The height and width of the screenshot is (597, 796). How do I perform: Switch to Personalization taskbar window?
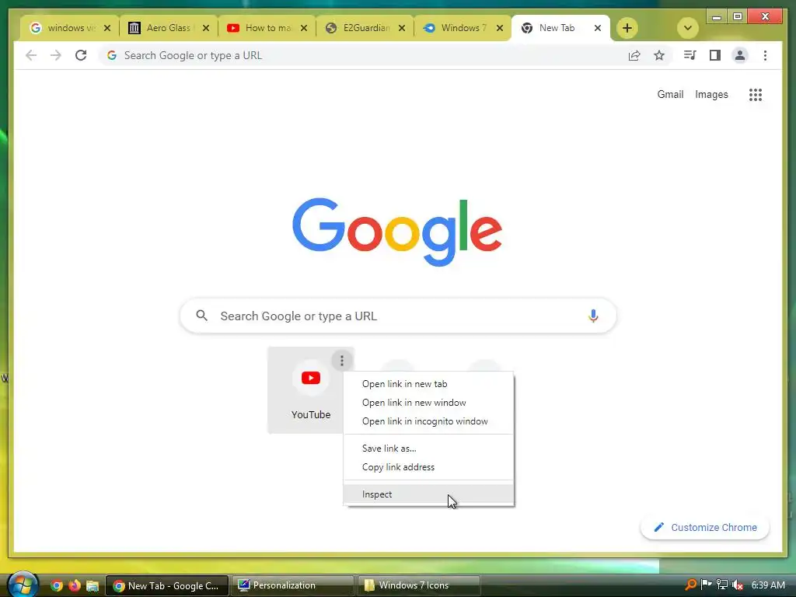click(x=293, y=585)
